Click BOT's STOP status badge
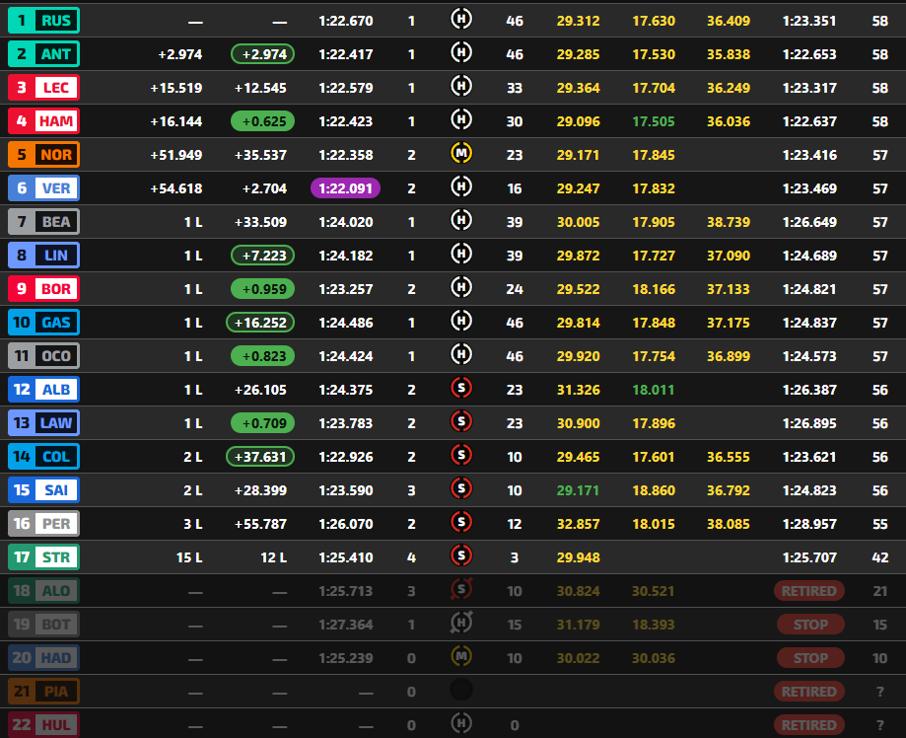906x738 pixels. (x=810, y=625)
